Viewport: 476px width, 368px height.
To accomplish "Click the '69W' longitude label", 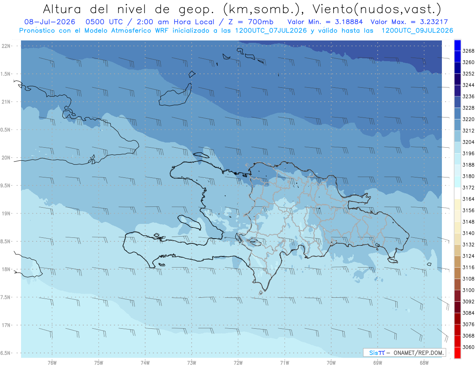I will [378, 363].
